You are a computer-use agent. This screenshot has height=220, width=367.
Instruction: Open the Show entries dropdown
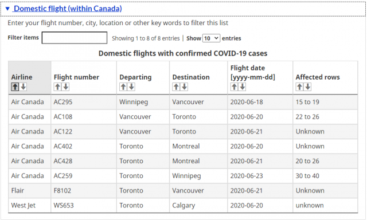[x=211, y=38]
